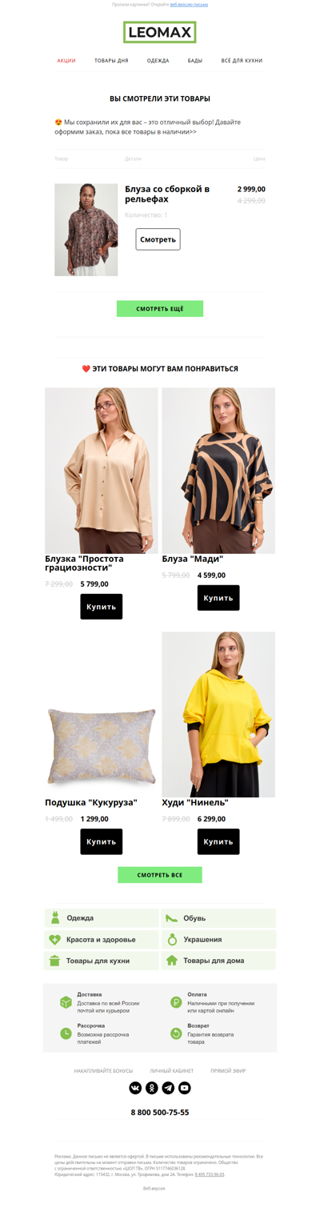This screenshot has height=1208, width=320.
Task: Click the green СМОТРЕТЬ ВСЕ button
Action: 160,875
